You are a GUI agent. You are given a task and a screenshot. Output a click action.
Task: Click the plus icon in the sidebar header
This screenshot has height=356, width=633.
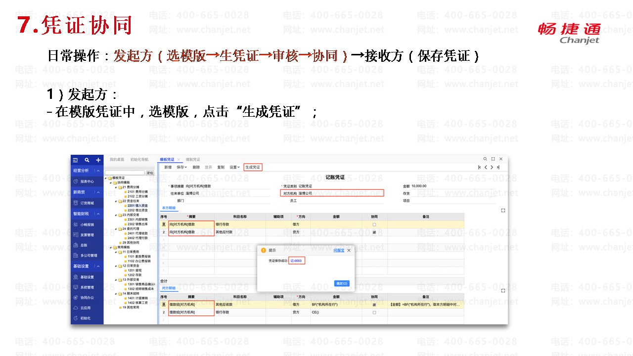(98, 160)
